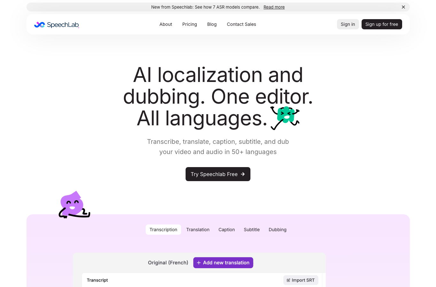Click the SpeechLab logo
Viewport: 436px width, 287px height.
tap(57, 25)
